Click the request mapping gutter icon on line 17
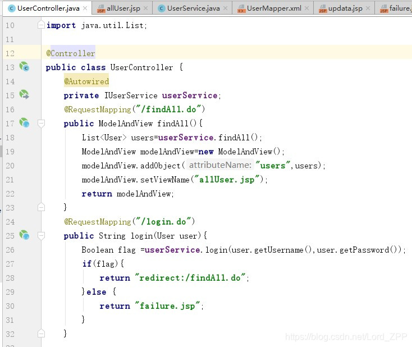 coord(24,122)
